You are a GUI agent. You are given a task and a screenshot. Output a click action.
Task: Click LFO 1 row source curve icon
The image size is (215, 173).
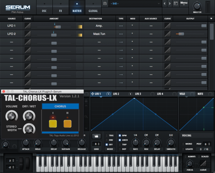(28, 26)
